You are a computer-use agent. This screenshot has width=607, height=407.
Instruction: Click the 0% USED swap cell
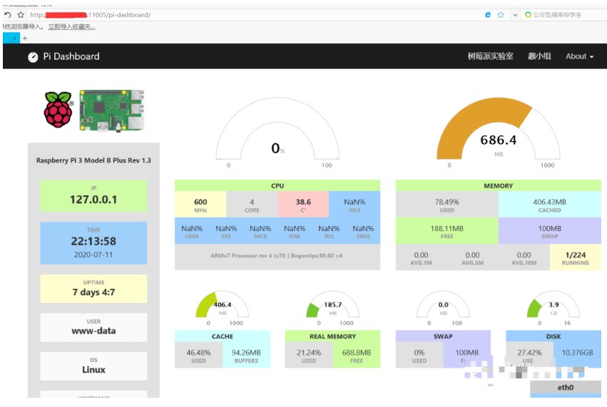coord(419,355)
